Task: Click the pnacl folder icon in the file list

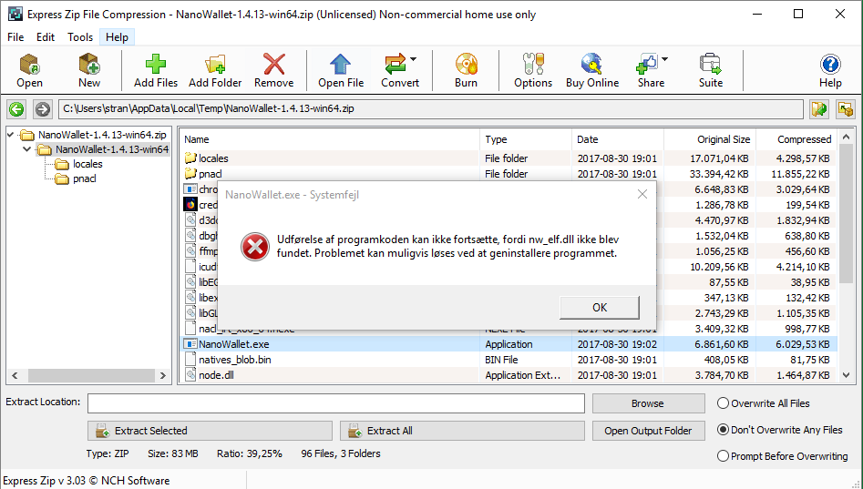Action: 190,173
